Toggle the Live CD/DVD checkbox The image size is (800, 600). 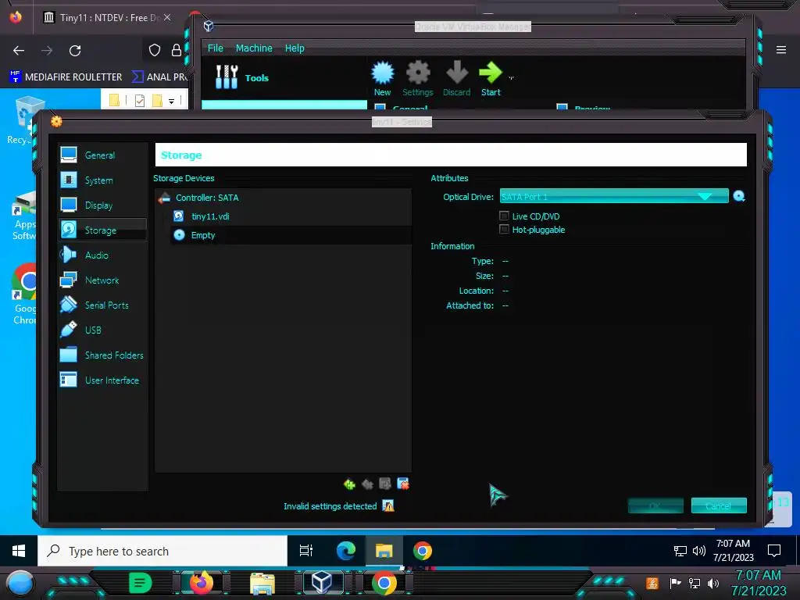(x=504, y=216)
